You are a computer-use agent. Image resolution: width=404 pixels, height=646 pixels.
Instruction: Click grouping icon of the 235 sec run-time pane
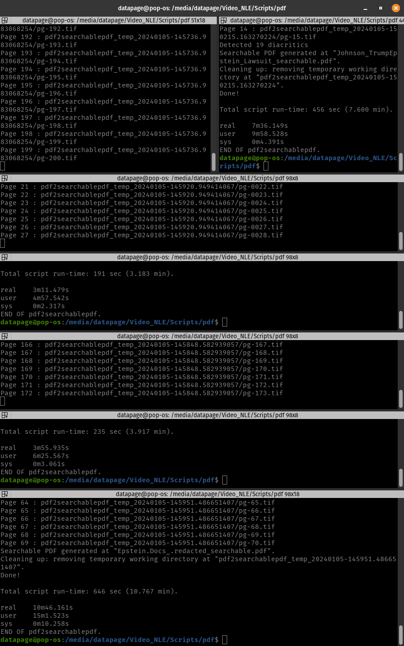tap(4, 415)
